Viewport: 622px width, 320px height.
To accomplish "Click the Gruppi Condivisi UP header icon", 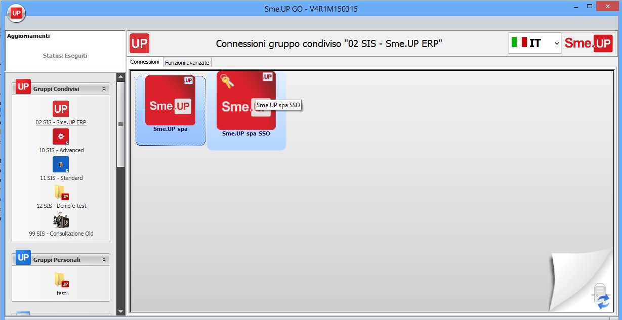I will pyautogui.click(x=23, y=86).
